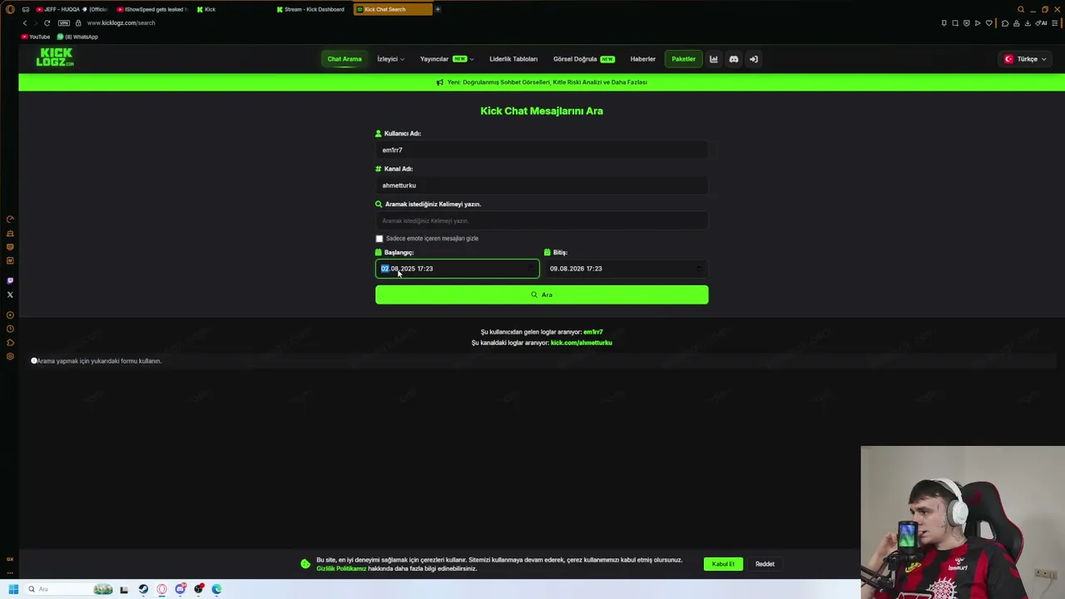Viewport: 1065px width, 599px height.
Task: Open the Twitch icon in browser sidebar
Action: [10, 281]
